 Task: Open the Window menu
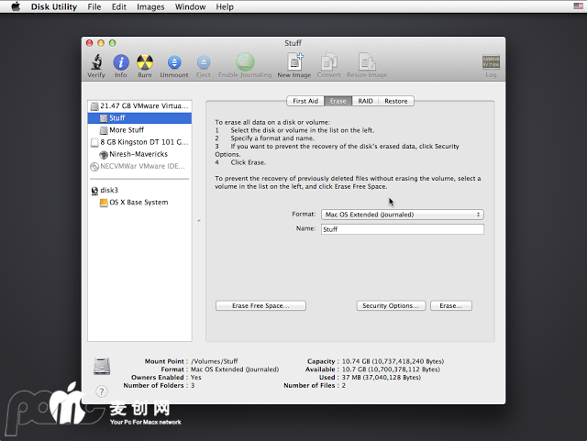pos(190,6)
